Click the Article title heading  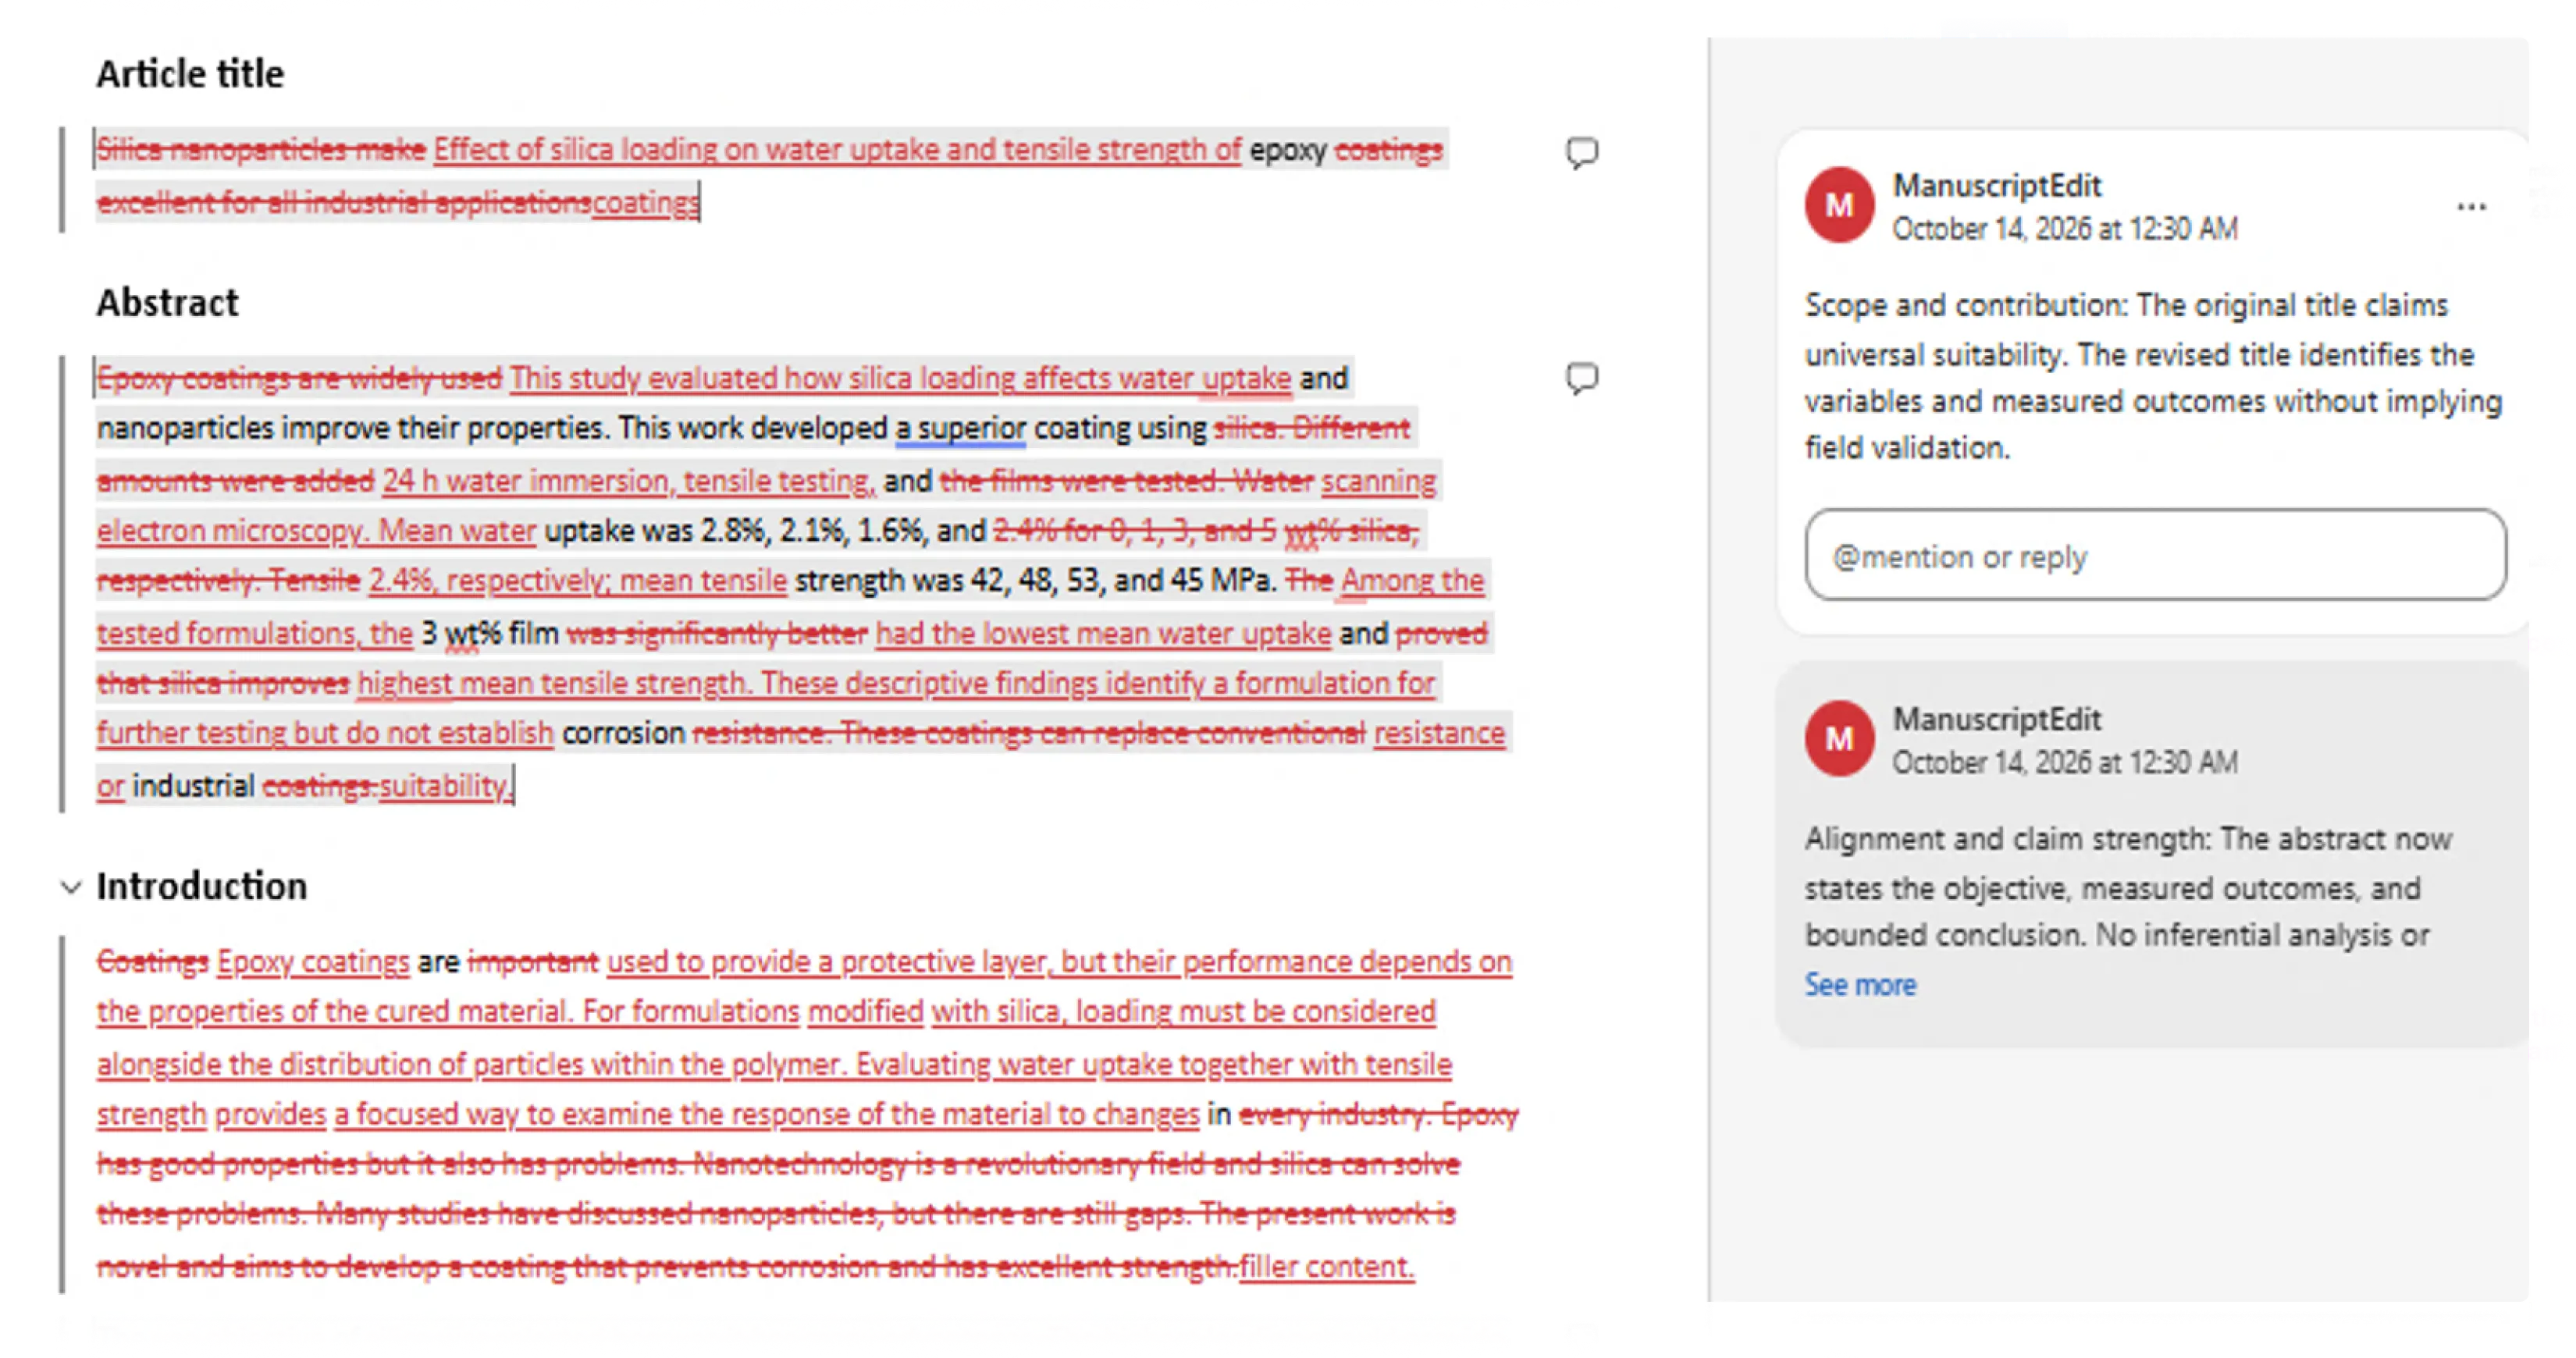click(x=190, y=74)
